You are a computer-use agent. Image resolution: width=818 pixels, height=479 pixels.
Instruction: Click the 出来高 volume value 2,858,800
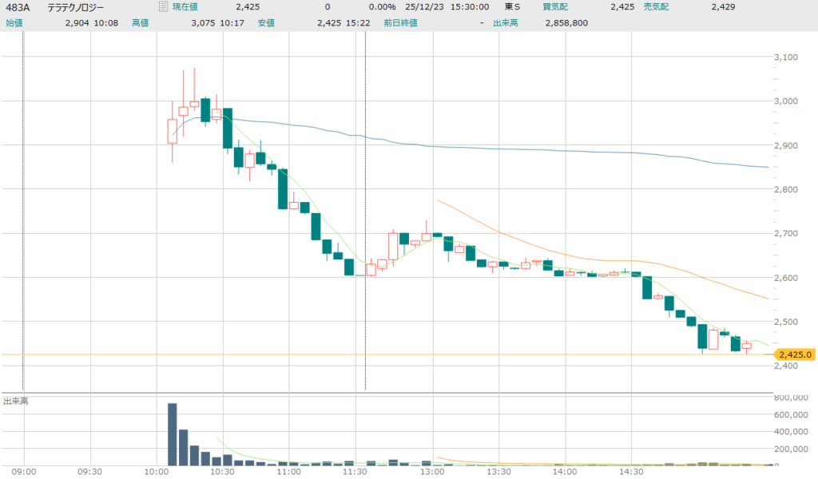click(566, 23)
